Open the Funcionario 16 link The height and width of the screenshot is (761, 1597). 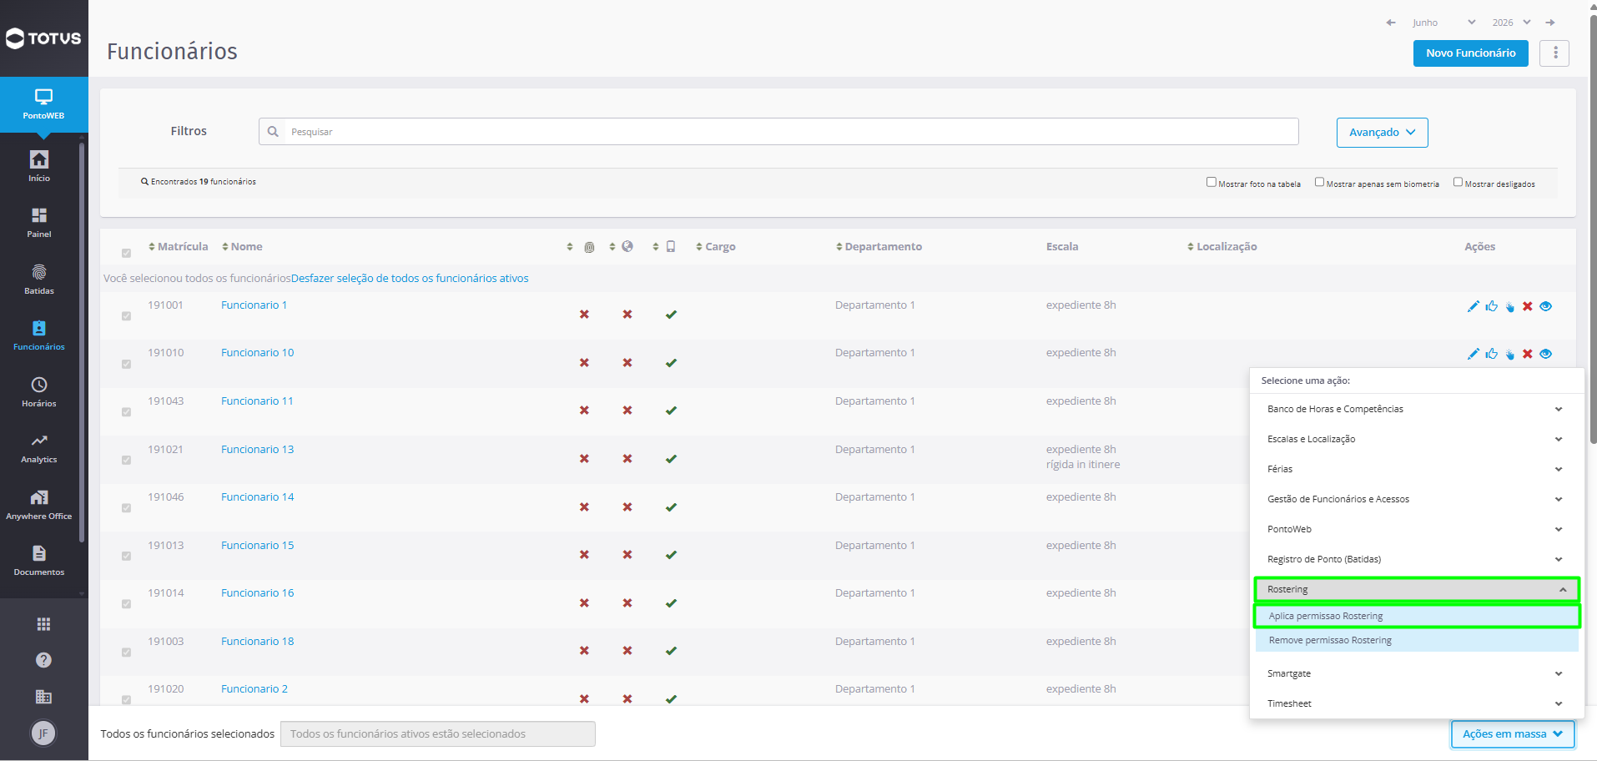click(x=257, y=592)
